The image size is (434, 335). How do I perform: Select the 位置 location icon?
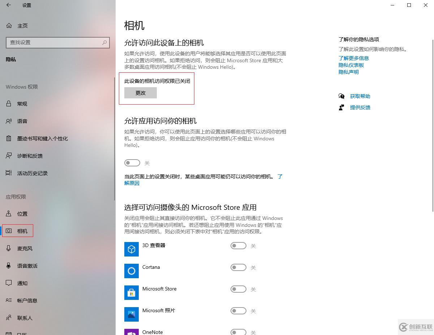coord(9,214)
